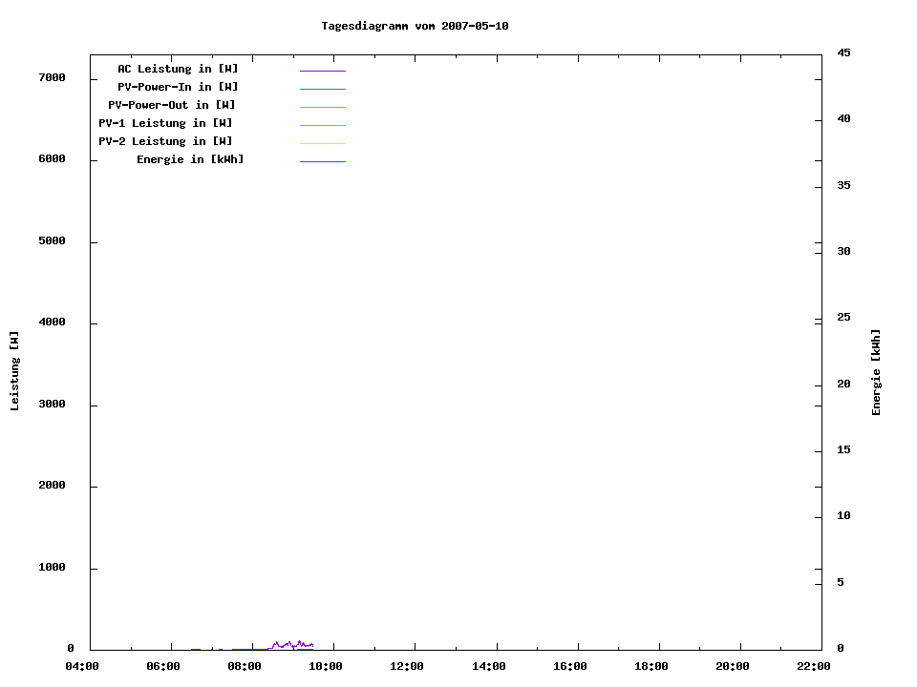Click the Energie legend line sample
Image resolution: width=917 pixels, height=687 pixels.
pyautogui.click(x=322, y=161)
